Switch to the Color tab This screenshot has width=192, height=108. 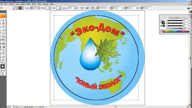point(164,18)
